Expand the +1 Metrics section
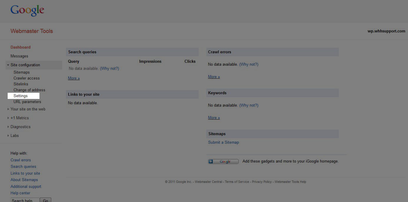The image size is (408, 202). [19, 118]
